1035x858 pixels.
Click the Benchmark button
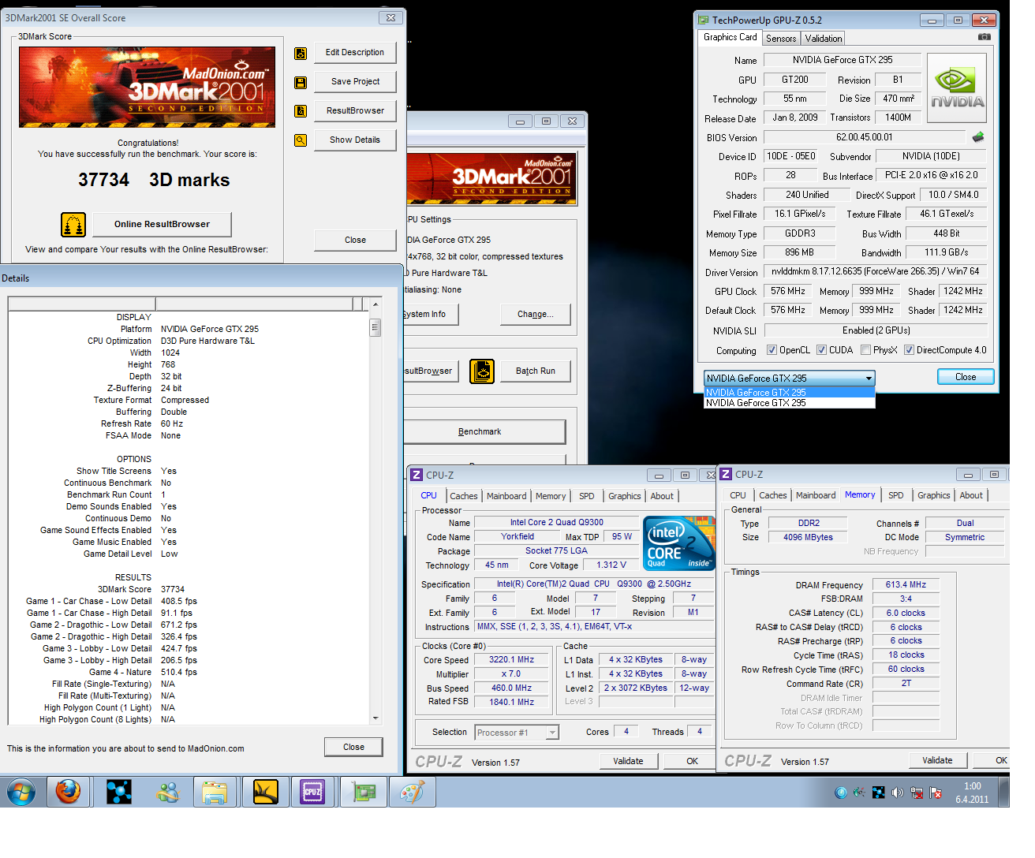480,432
